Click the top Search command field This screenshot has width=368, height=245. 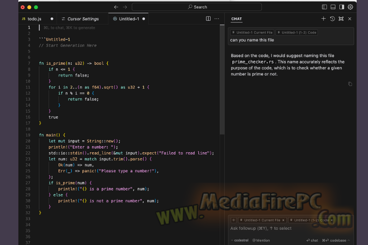(197, 7)
